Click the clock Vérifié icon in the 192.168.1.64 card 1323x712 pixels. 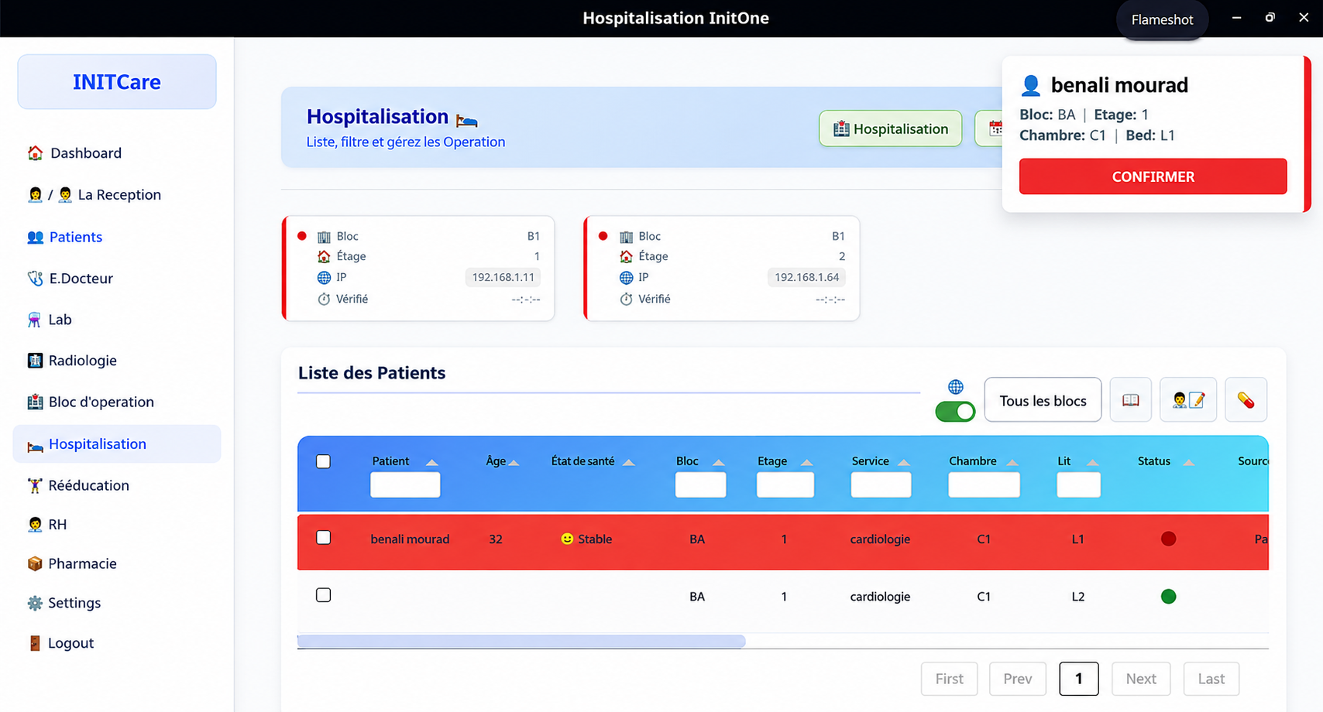[626, 299]
